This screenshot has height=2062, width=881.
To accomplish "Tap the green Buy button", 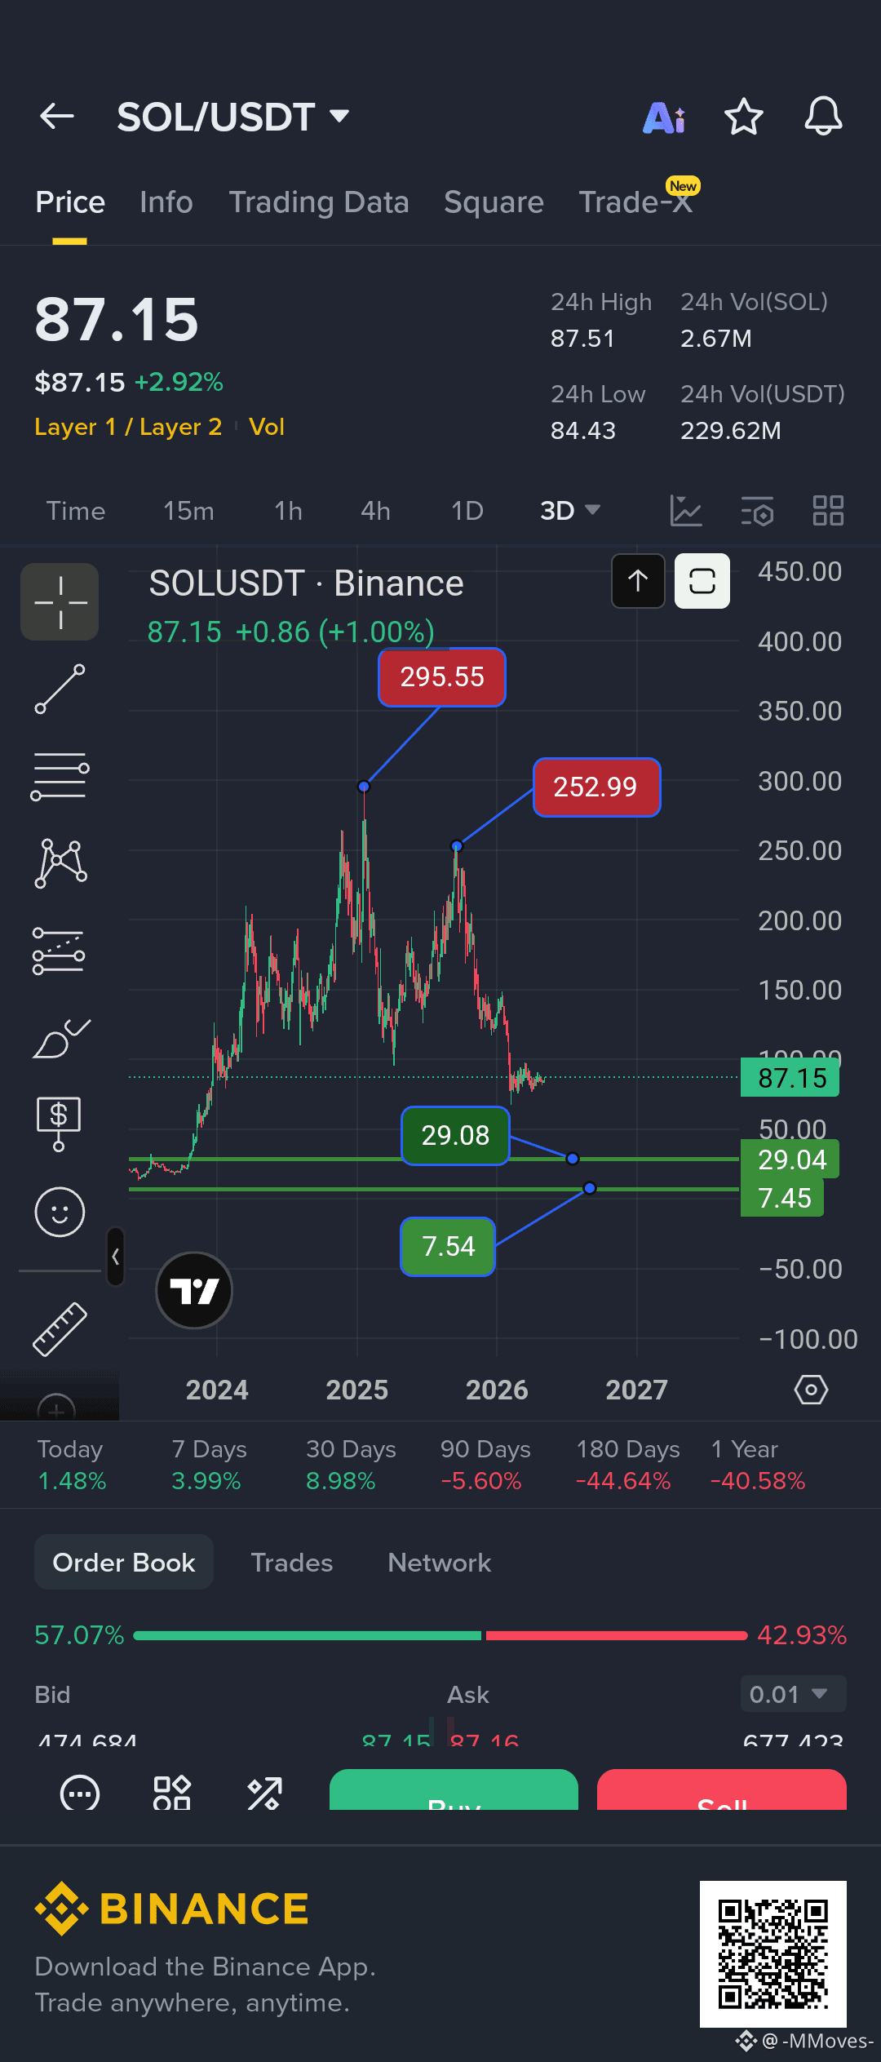I will coord(454,1789).
